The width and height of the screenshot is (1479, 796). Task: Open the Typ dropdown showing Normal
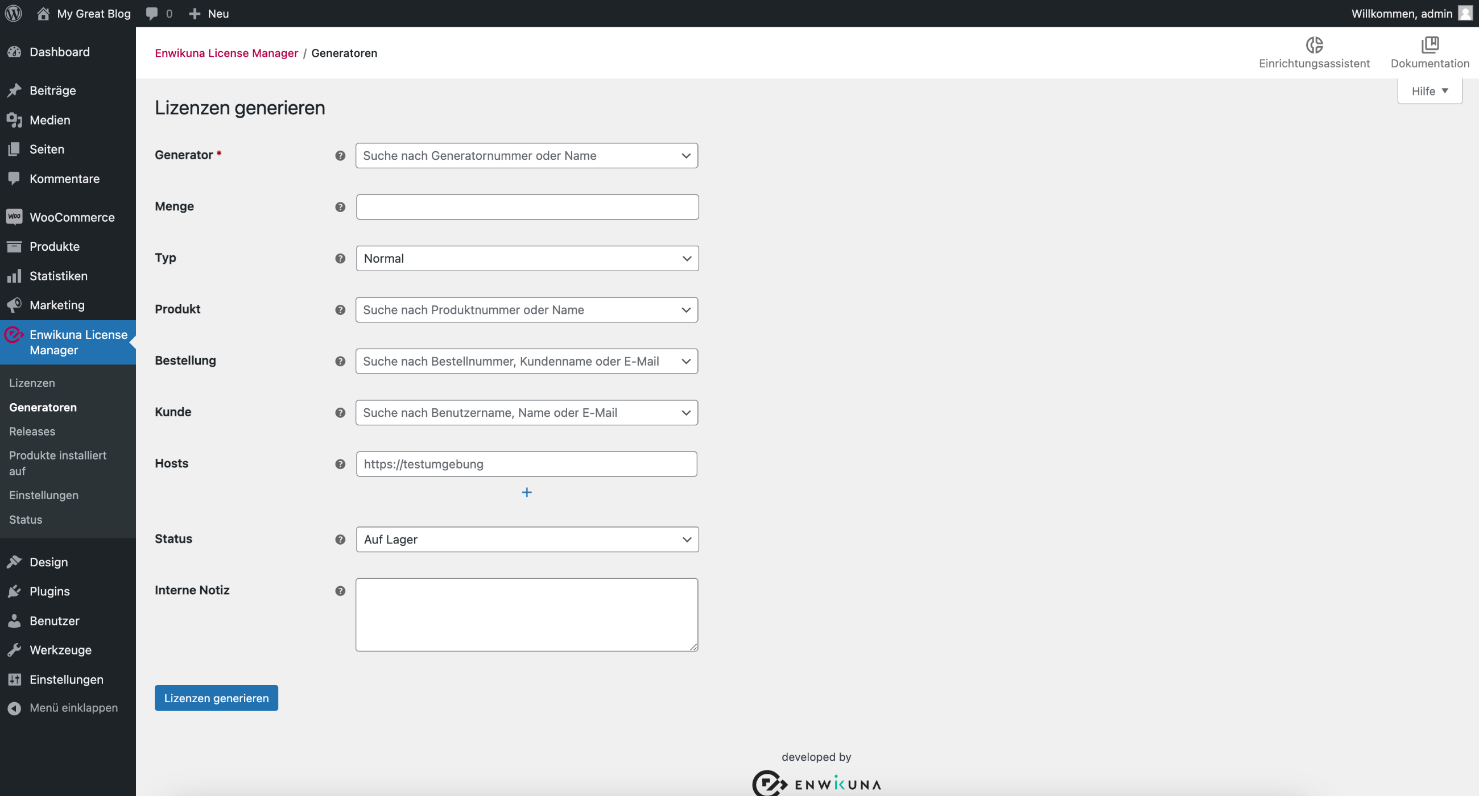tap(527, 258)
